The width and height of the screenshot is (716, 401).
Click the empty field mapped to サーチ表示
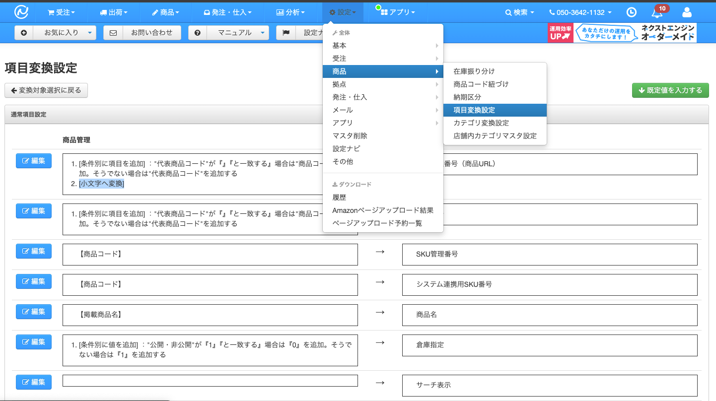[x=210, y=381]
